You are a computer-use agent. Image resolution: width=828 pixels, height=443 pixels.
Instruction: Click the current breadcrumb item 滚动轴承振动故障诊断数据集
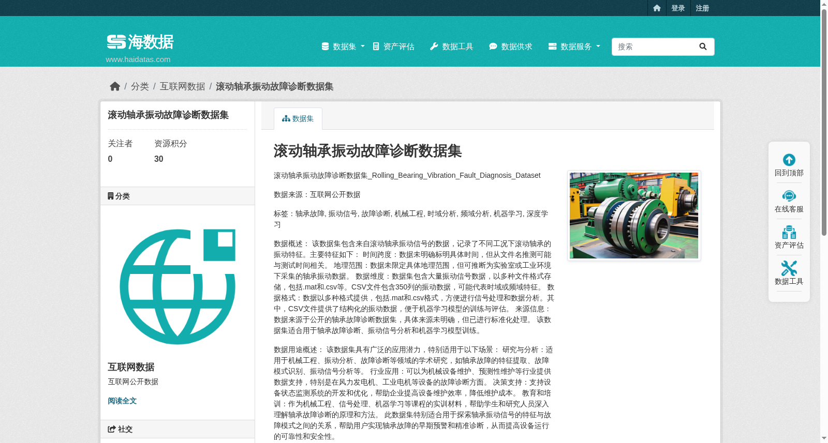(274, 86)
